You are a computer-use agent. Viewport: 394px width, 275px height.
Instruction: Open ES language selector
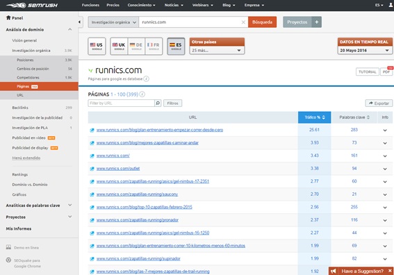click(379, 5)
